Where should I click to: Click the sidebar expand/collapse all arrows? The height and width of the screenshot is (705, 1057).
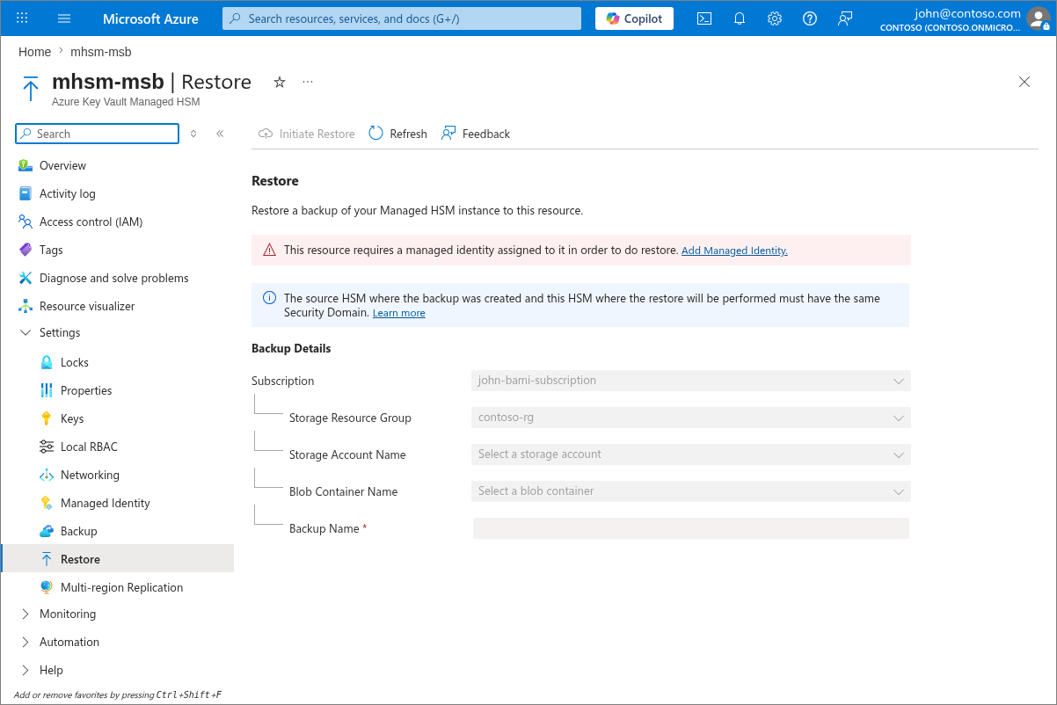point(193,134)
